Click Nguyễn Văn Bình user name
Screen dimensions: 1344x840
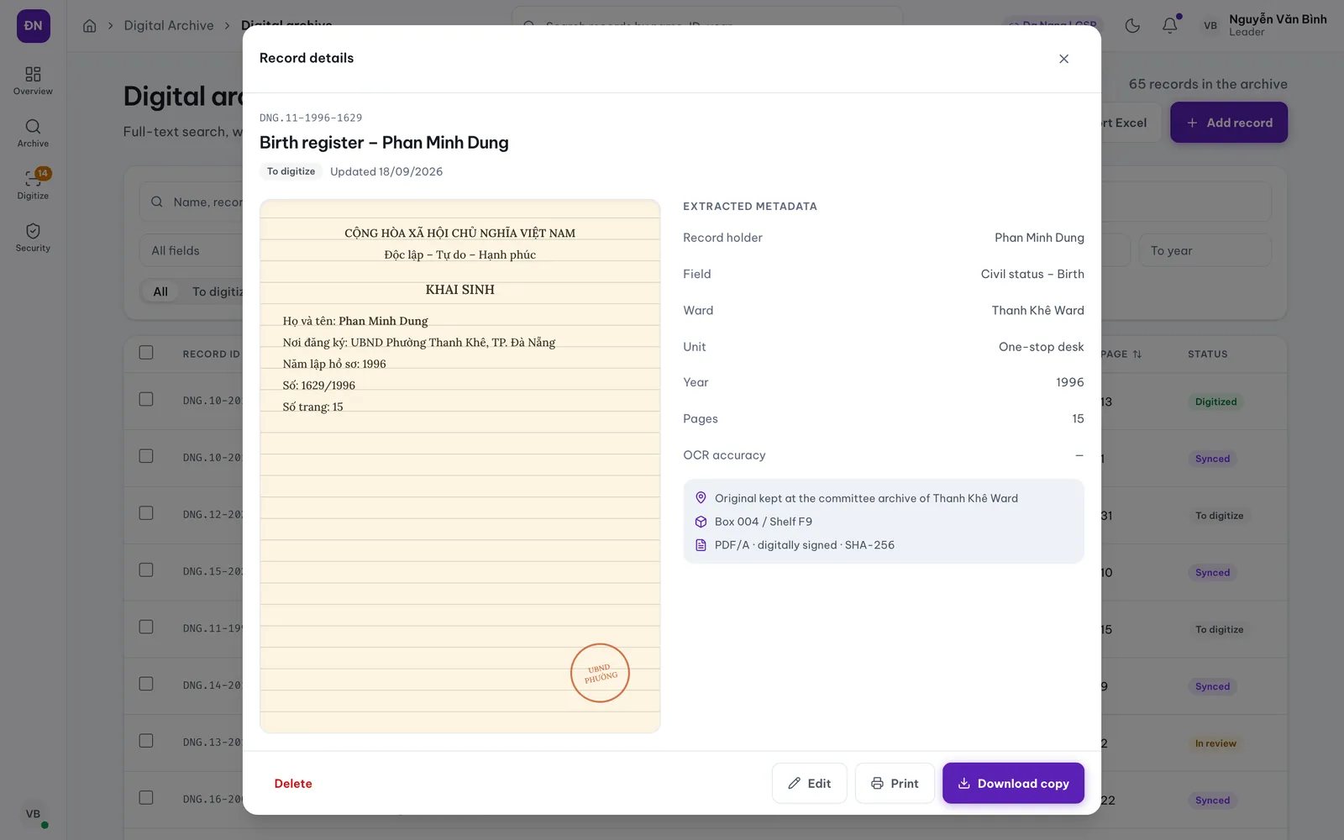(1278, 19)
